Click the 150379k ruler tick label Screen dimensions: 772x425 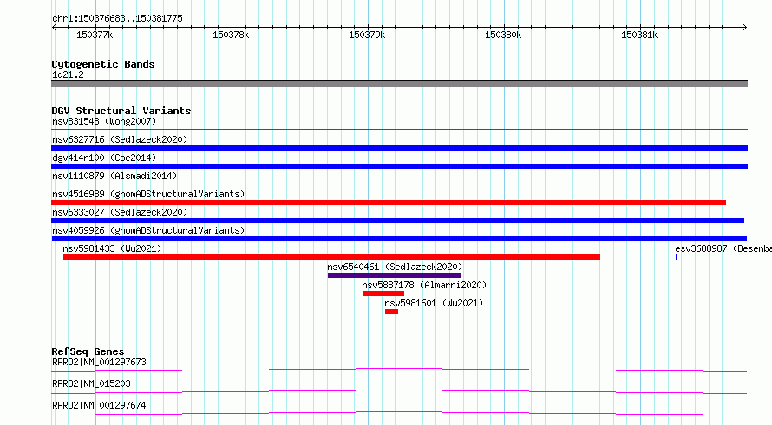coord(367,35)
